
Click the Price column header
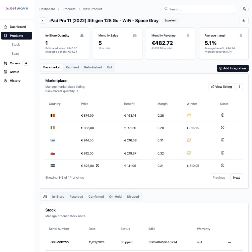click(84, 104)
